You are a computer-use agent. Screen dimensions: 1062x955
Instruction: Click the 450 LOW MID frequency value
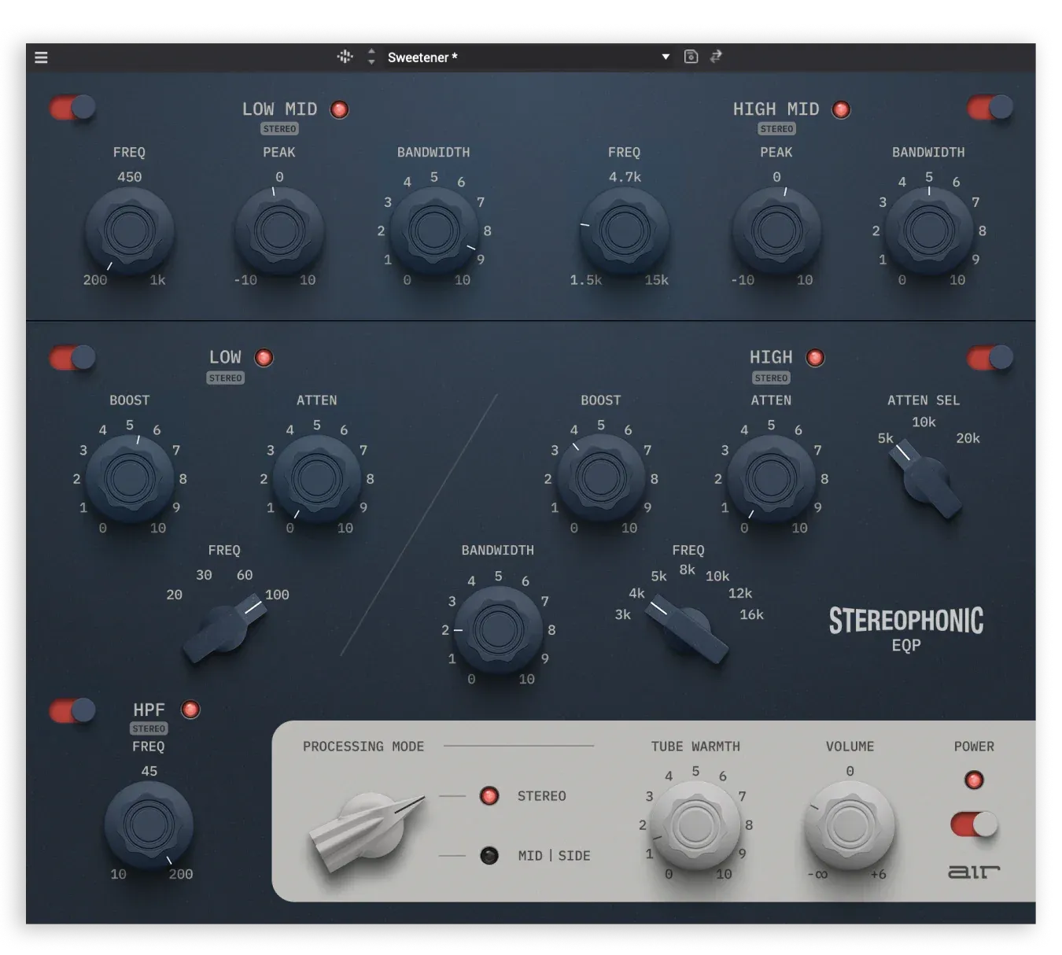click(130, 177)
